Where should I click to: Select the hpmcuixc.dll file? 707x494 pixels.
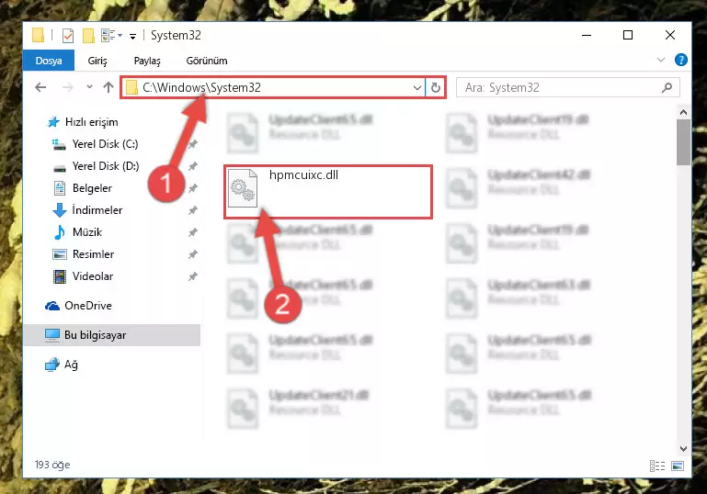[x=328, y=192]
